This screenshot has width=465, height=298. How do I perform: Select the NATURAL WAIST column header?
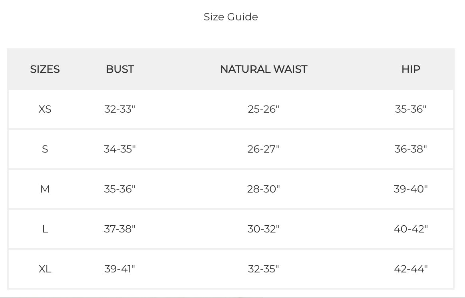click(x=264, y=69)
